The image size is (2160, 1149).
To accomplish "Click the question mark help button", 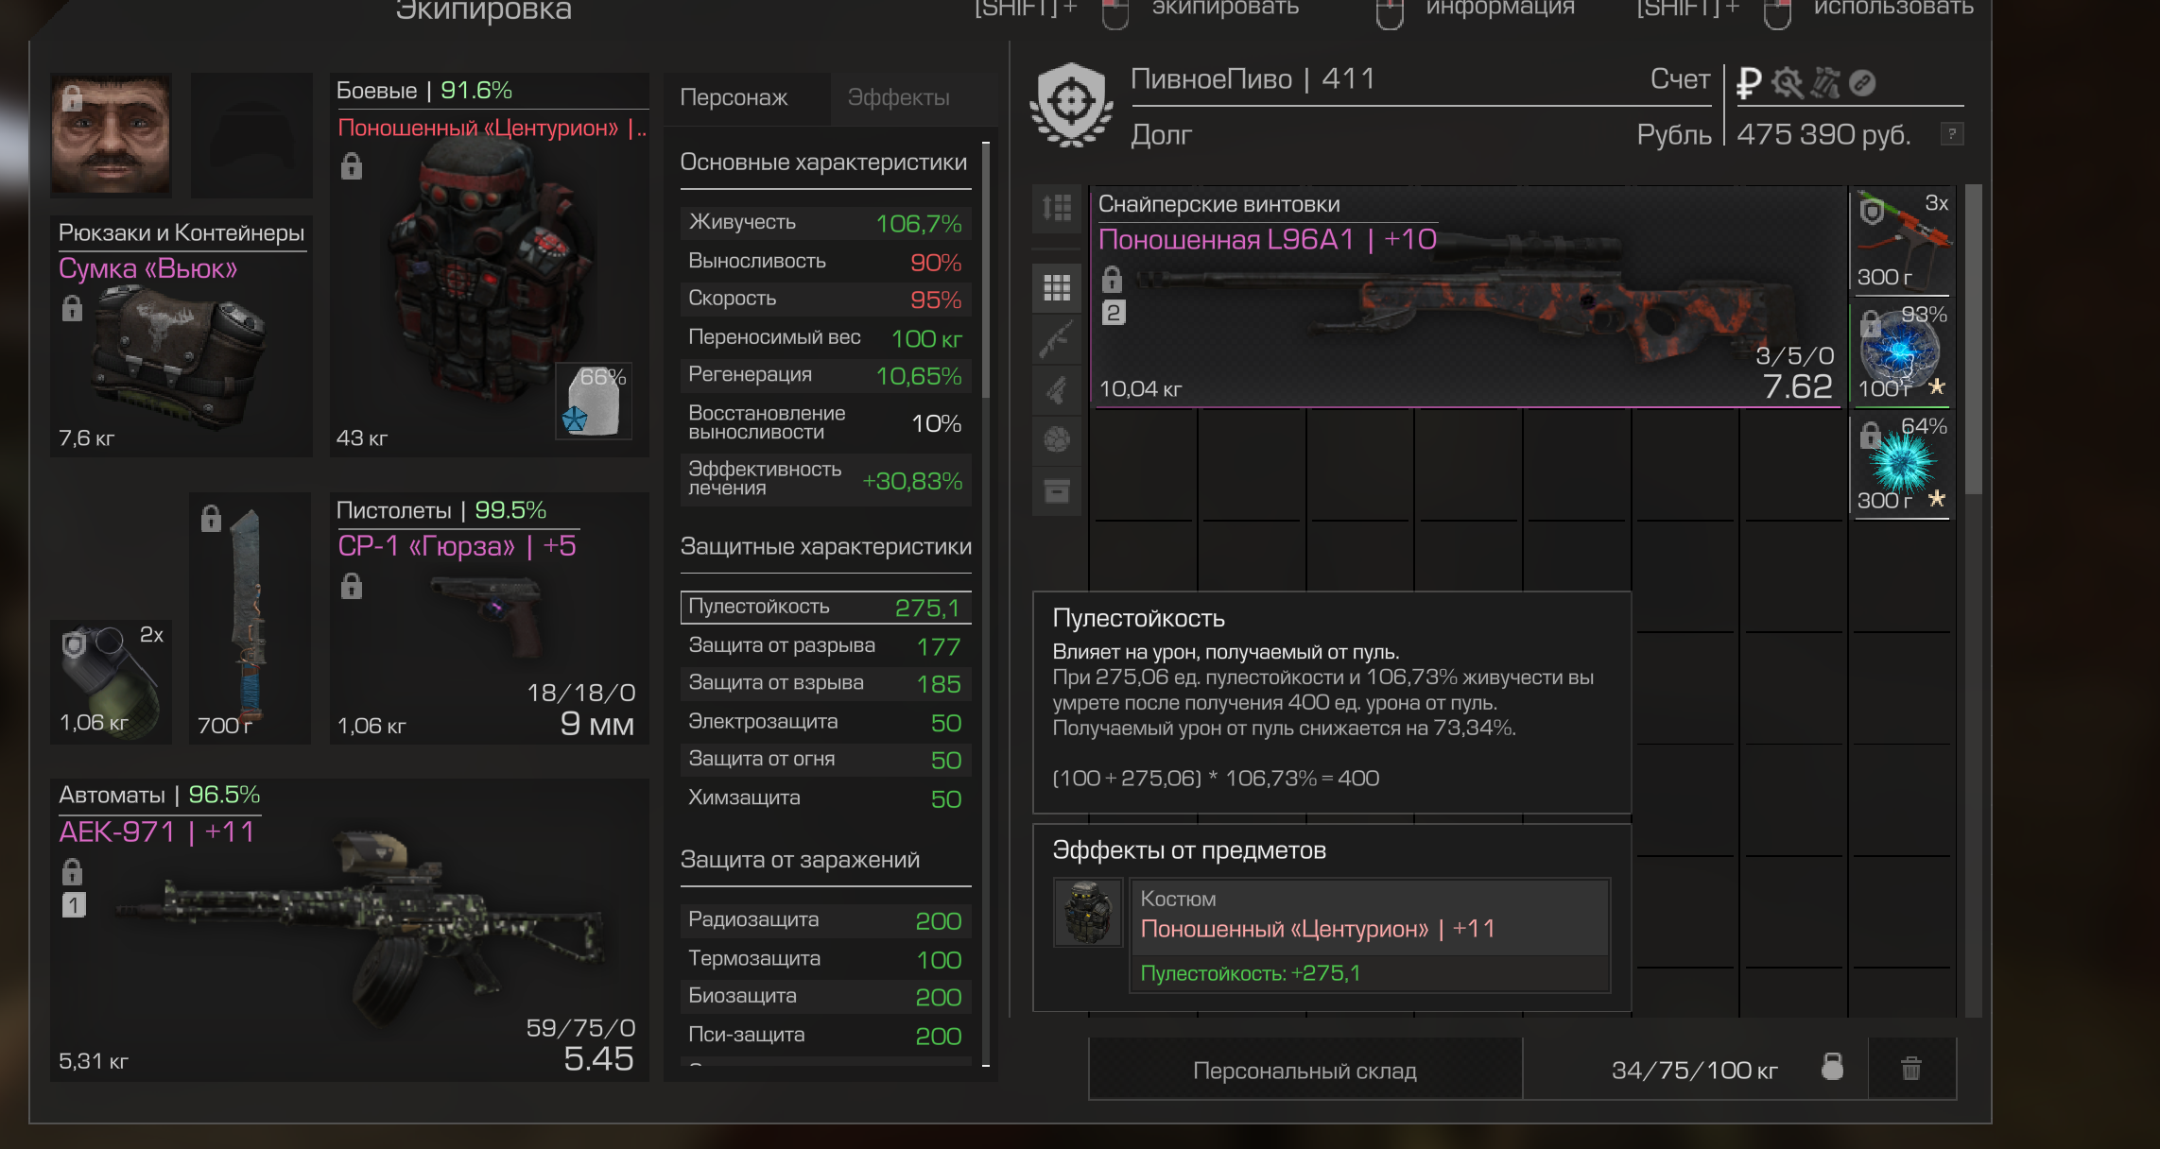I will tap(1951, 134).
